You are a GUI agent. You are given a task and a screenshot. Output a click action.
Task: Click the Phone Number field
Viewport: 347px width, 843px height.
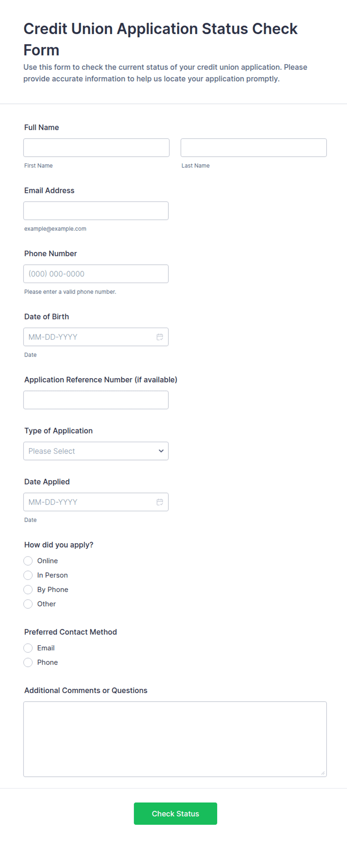[96, 274]
